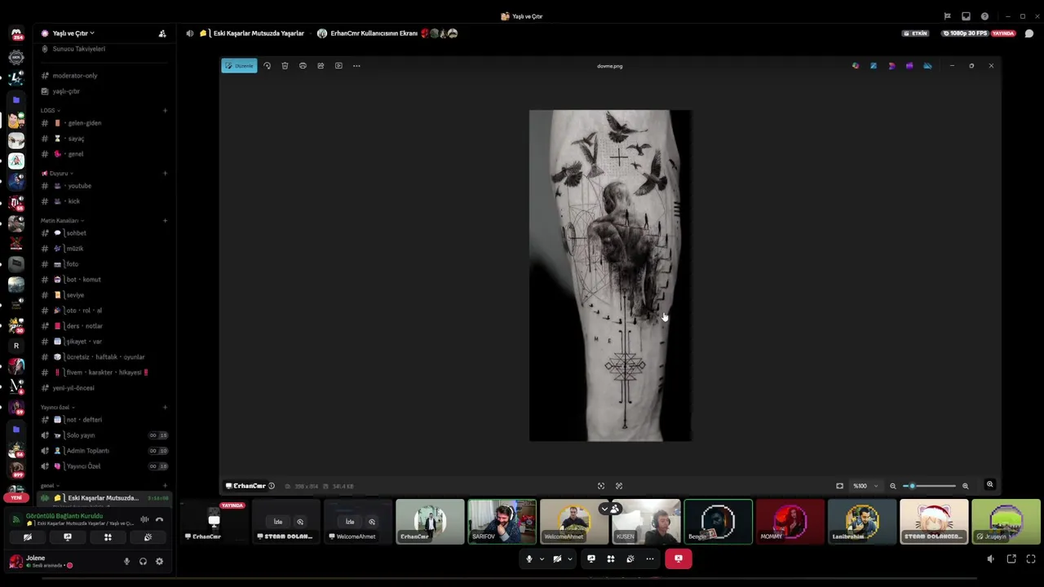1044x587 pixels.
Task: Open the three-dot more options in Photos
Action: [356, 65]
